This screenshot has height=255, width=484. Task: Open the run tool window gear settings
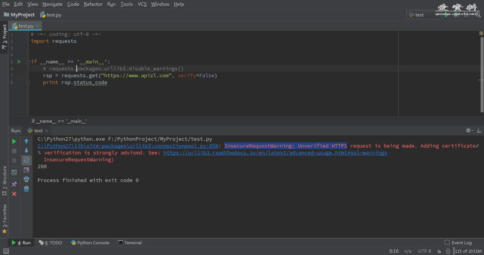[x=468, y=130]
